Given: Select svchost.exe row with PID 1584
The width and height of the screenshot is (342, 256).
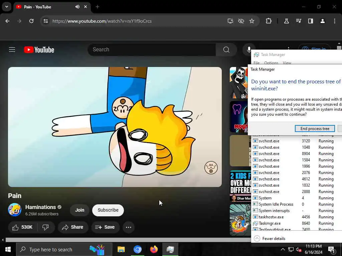Looking at the screenshot, I should click(297, 160).
